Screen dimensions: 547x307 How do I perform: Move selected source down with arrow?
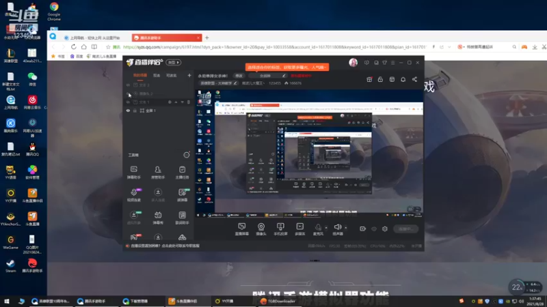pos(182,102)
